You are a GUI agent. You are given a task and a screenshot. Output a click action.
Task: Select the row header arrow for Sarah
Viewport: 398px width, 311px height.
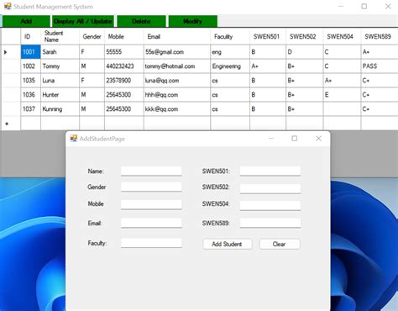[x=11, y=52]
